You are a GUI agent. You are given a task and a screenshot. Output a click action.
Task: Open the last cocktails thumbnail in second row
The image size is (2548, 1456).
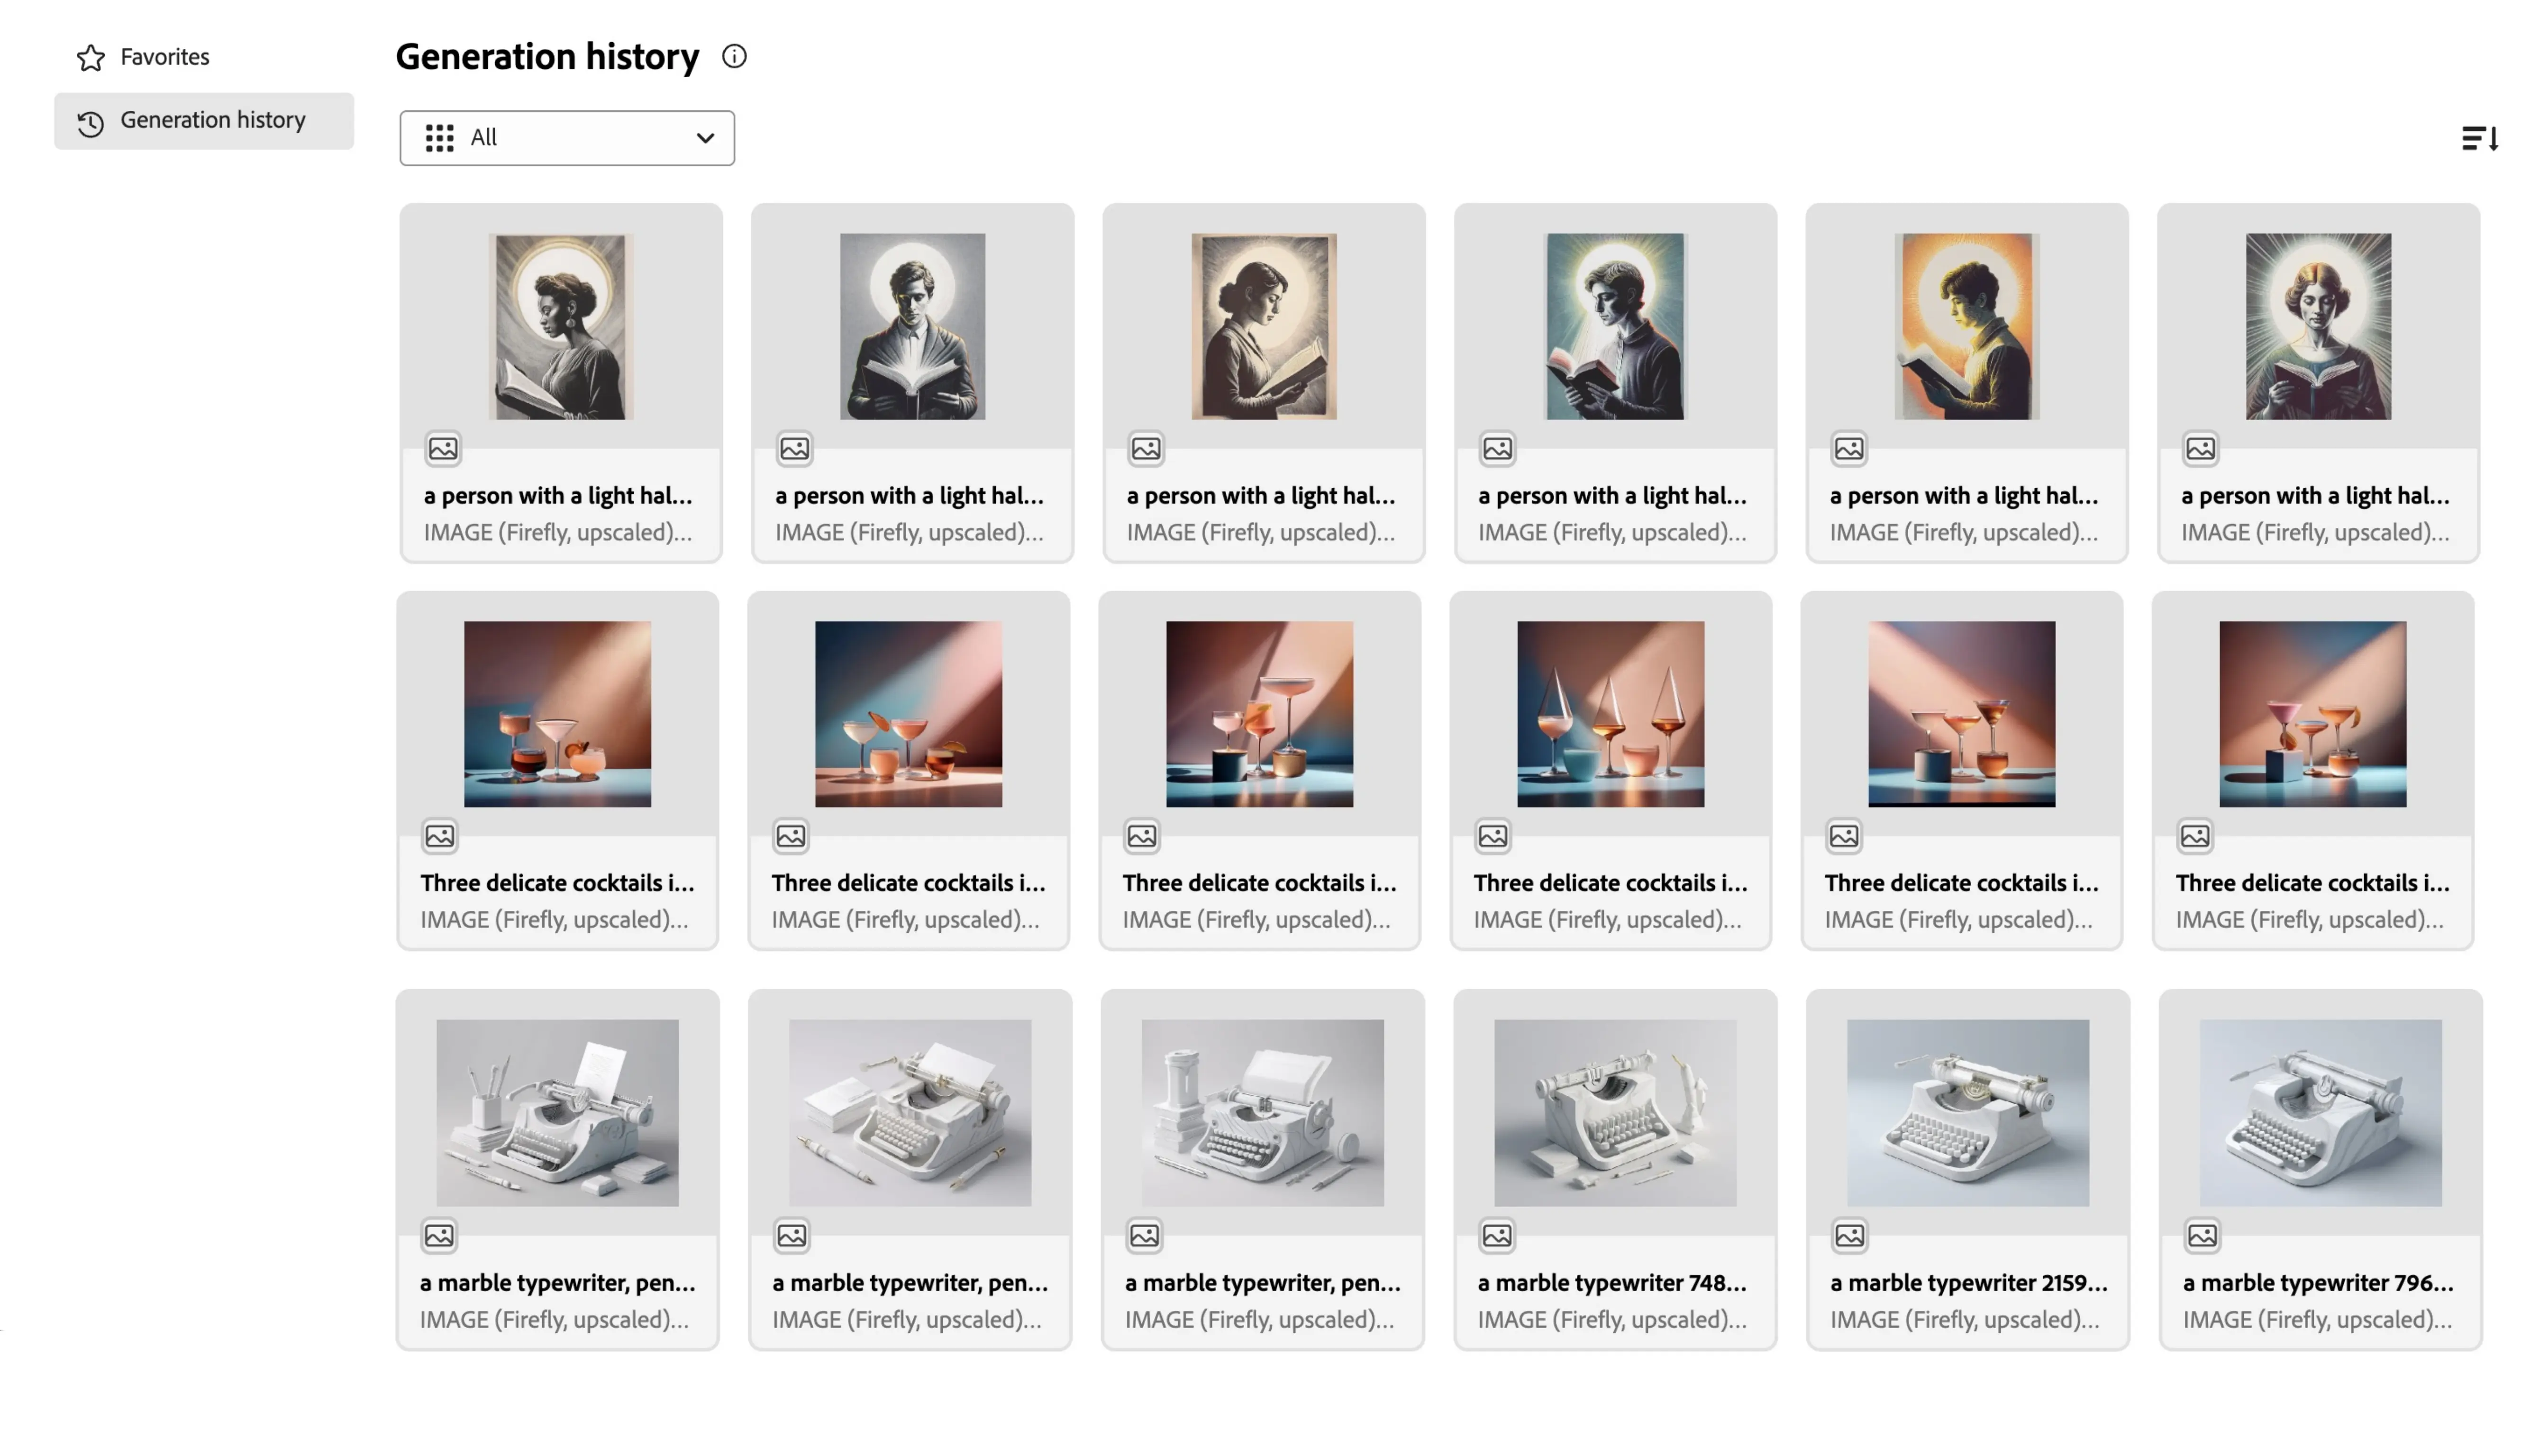tap(2313, 714)
